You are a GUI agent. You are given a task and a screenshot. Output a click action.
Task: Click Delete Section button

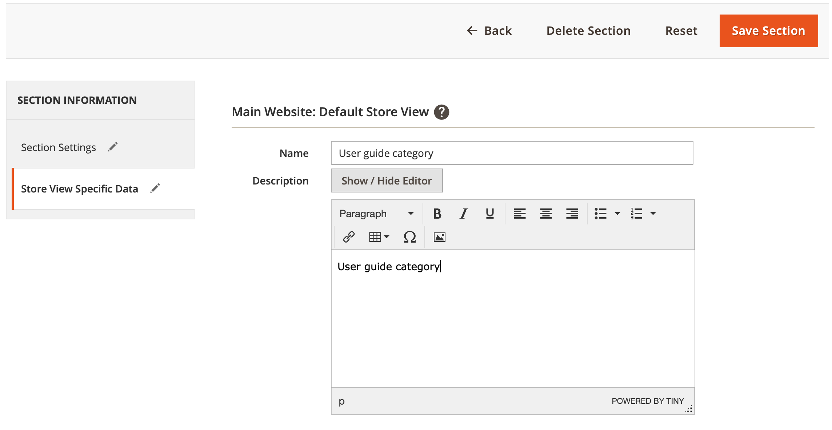click(x=588, y=31)
